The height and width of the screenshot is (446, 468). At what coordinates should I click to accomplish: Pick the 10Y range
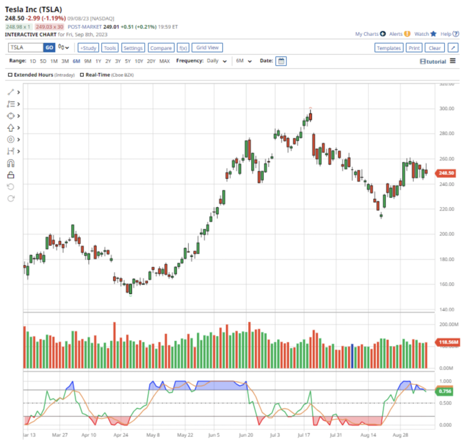[139, 61]
